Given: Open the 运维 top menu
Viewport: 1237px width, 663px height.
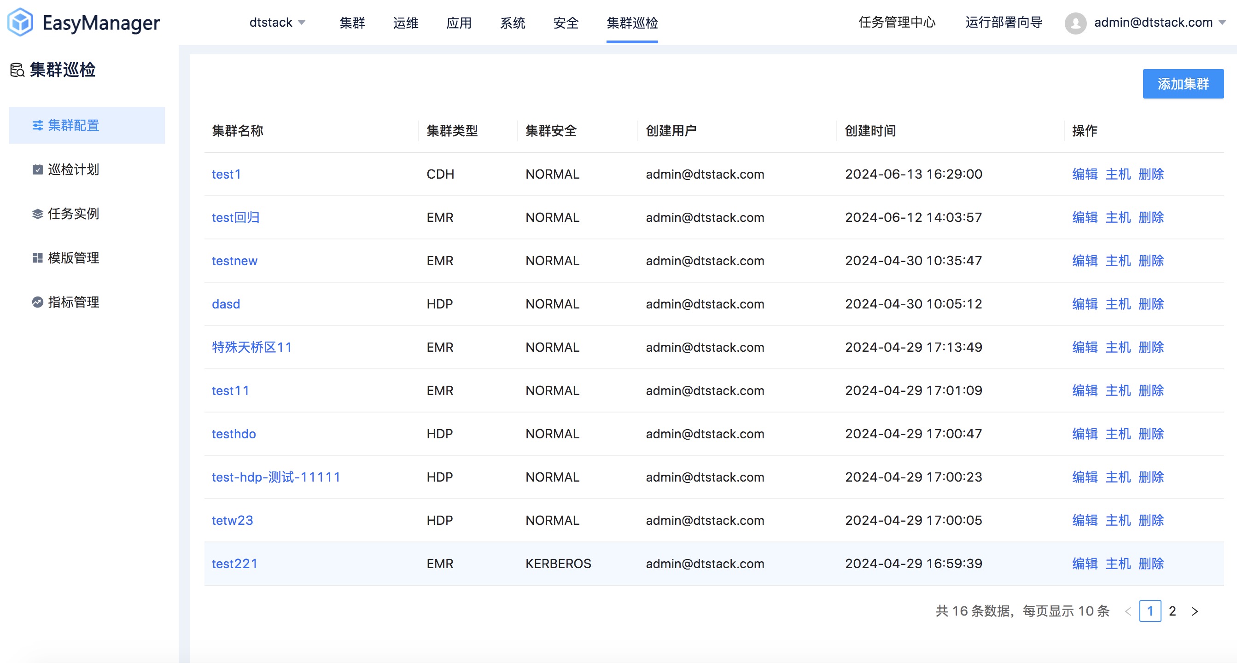Looking at the screenshot, I should (x=406, y=23).
